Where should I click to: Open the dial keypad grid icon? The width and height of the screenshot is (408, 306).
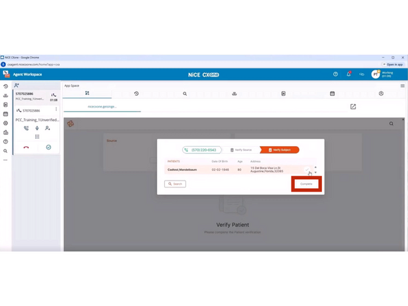[x=37, y=136]
